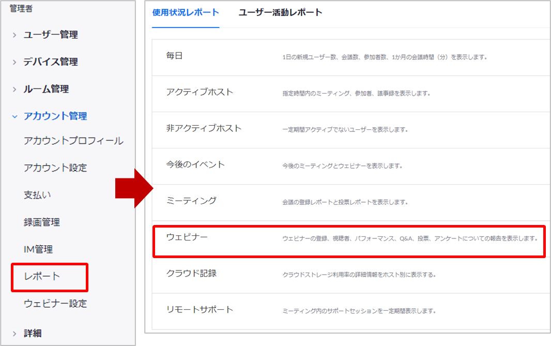Open デバイス管理 in the sidebar
Viewport: 551px width, 346px height.
click(51, 62)
